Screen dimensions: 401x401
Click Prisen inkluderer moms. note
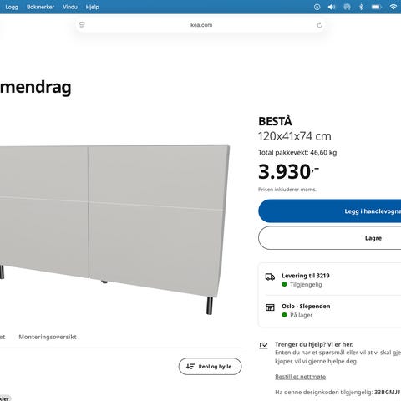click(x=287, y=190)
